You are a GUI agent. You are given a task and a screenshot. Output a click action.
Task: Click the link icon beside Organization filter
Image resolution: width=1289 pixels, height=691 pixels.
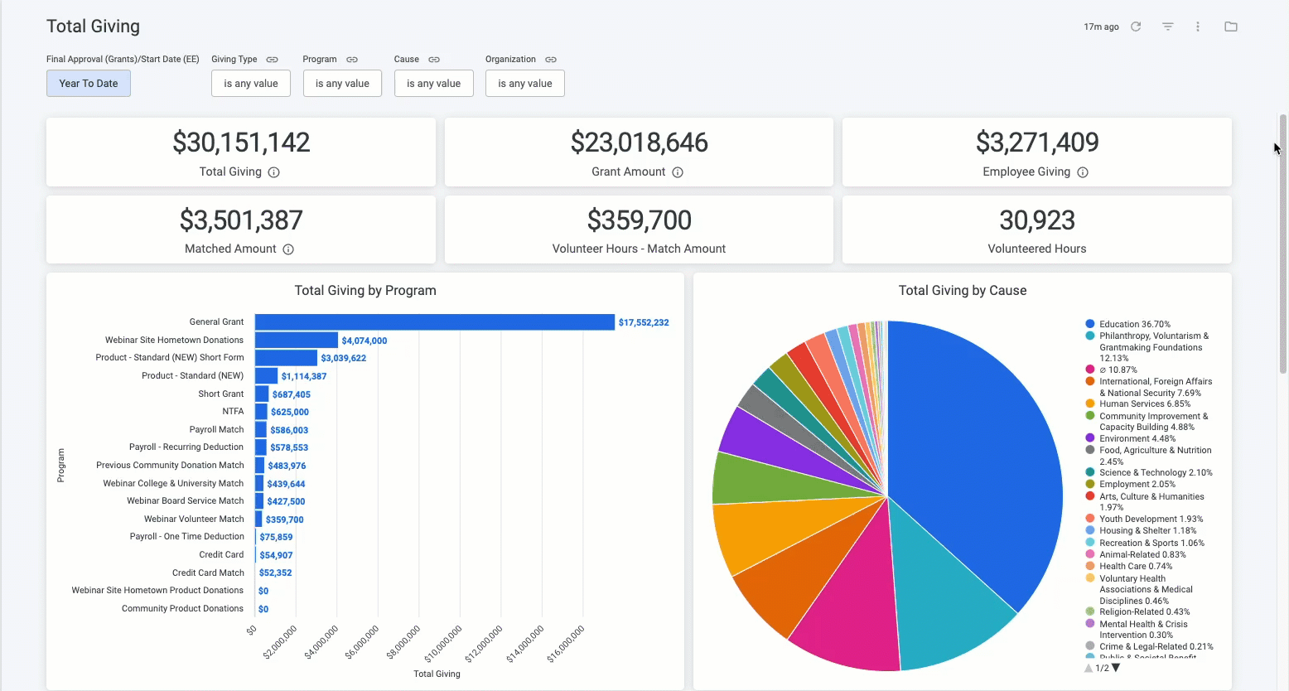[551, 60]
